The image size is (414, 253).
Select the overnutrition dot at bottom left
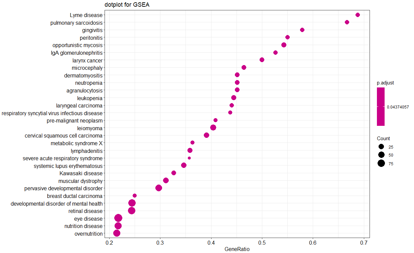[x=117, y=234]
